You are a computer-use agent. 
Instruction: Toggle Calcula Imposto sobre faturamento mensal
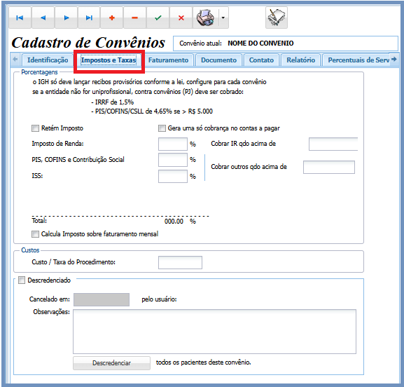pos(35,234)
